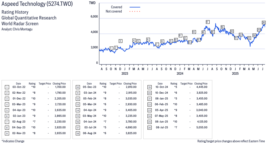The image size is (268, 143).
Task: Select the date 06-Jan-25 in row 21
Action: 162,98
